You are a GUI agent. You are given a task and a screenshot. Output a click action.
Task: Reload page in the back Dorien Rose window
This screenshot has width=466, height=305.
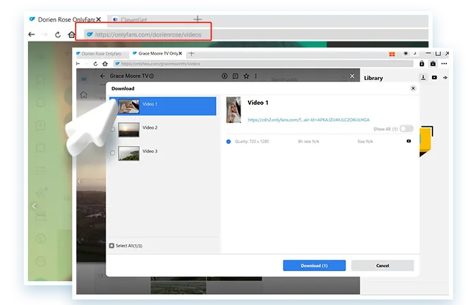58,35
